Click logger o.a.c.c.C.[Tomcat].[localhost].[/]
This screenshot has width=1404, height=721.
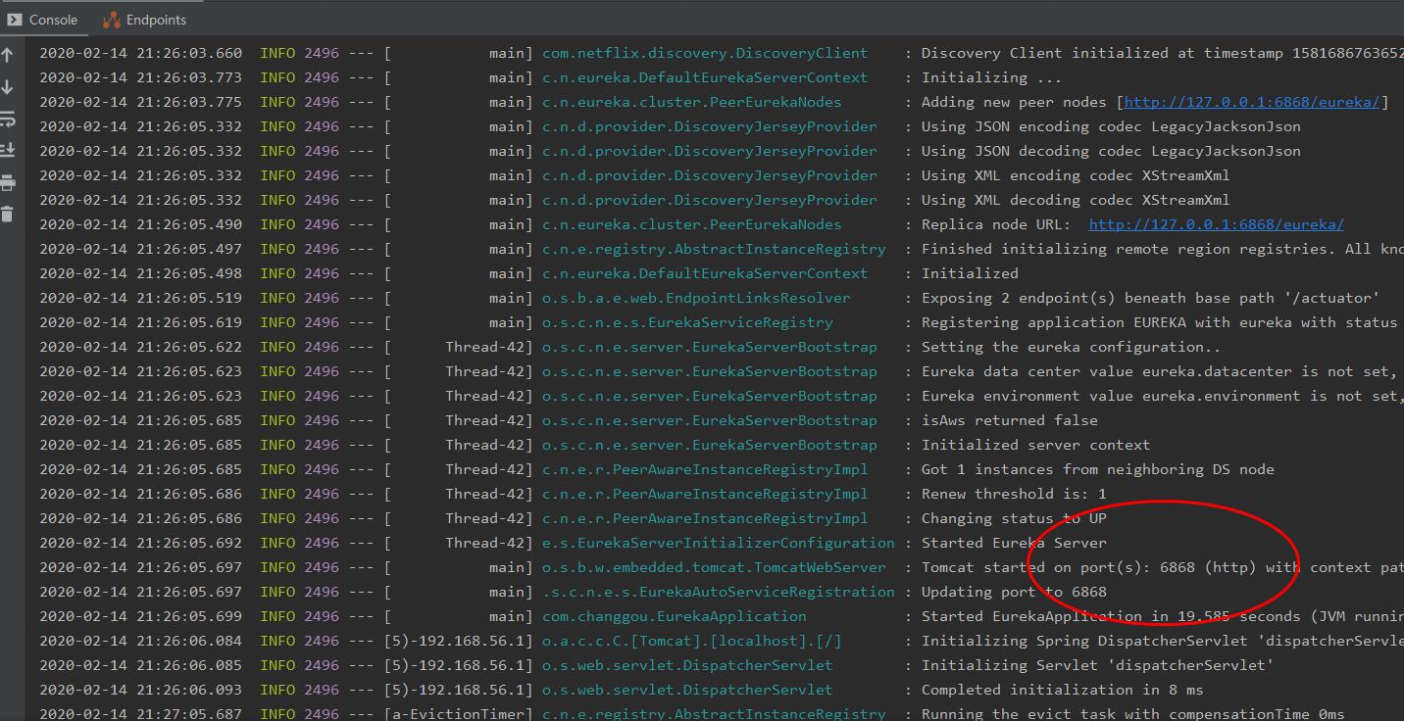coord(692,641)
